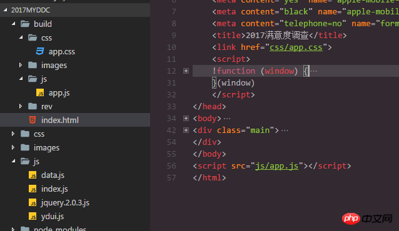Open data.js in the file tree
The width and height of the screenshot is (399, 231).
click(x=53, y=175)
